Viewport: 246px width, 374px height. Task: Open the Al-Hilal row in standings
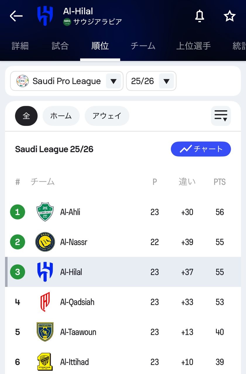pos(123,272)
